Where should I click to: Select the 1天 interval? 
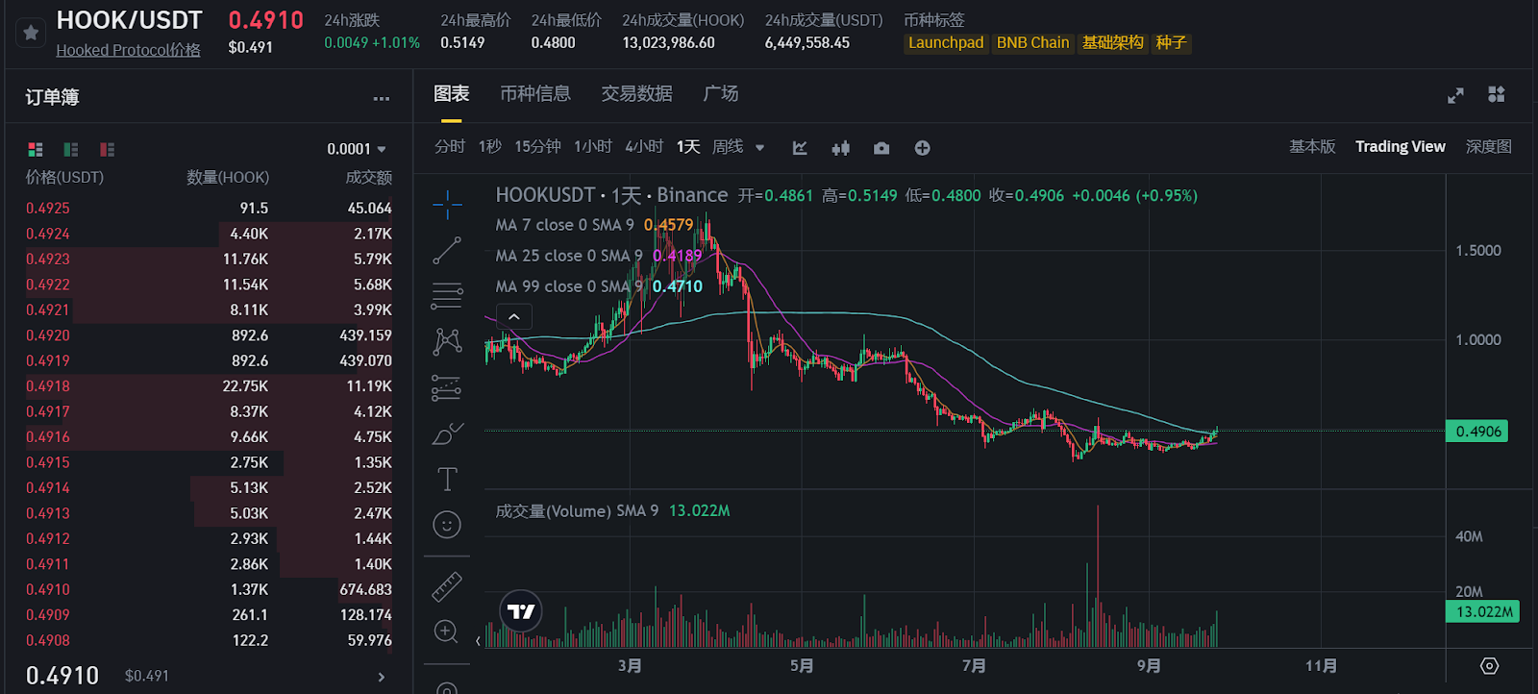click(688, 147)
